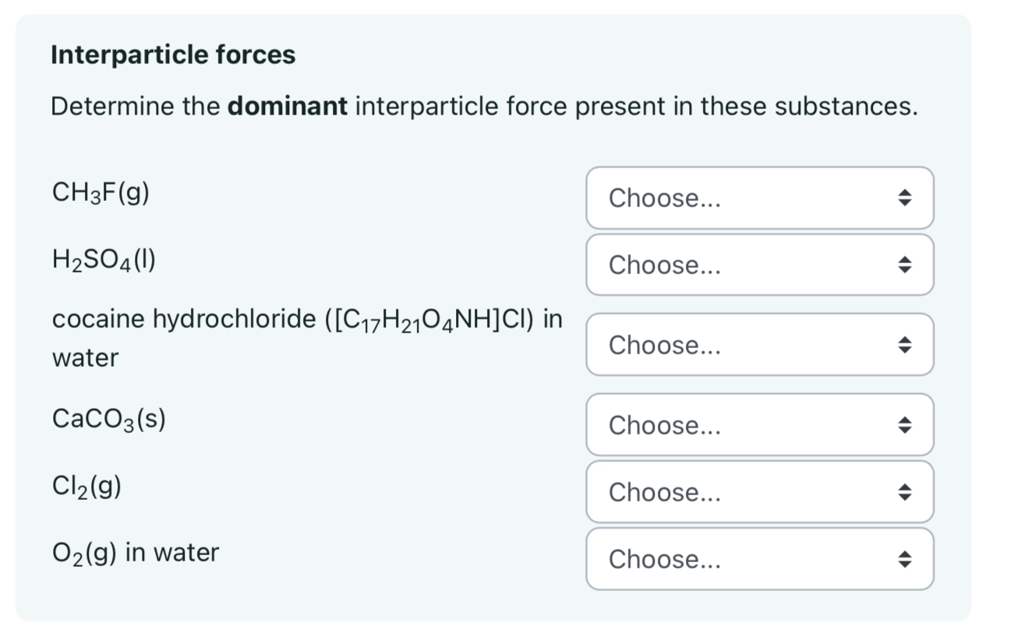Viewport: 1018px width, 633px height.
Task: Open the Choose... dropdown for O2(g) in water
Action: click(x=748, y=559)
